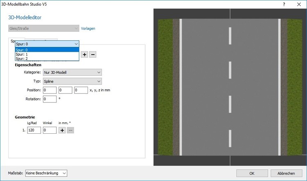Open the Kategorie dropdown 'Nur 3D-Modell'

coord(72,73)
